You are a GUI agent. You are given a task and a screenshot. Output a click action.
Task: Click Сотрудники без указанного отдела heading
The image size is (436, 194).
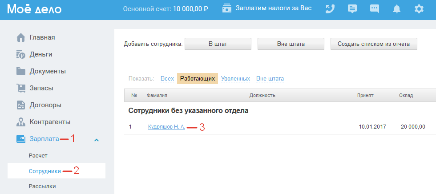tap(188, 111)
